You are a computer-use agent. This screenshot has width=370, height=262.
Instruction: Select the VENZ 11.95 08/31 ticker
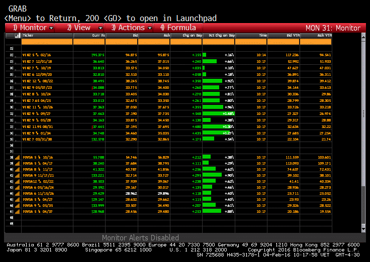pos(38,127)
